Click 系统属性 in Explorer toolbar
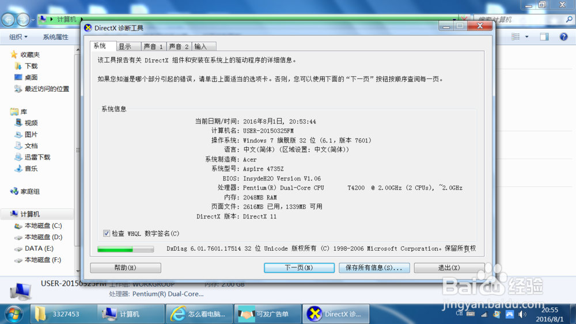The image size is (576, 324). (x=55, y=37)
